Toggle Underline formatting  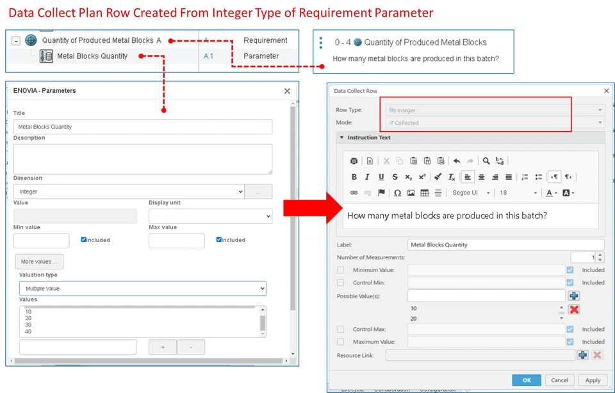[381, 177]
